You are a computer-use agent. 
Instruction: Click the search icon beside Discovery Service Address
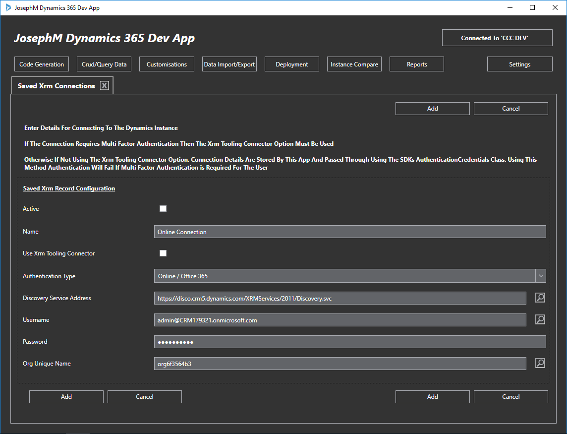(x=540, y=298)
